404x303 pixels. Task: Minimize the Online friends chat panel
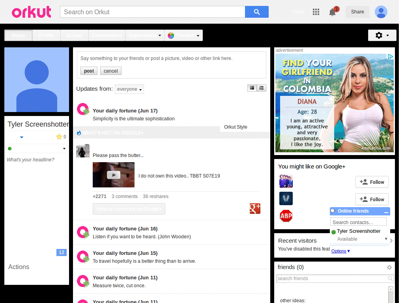(386, 212)
